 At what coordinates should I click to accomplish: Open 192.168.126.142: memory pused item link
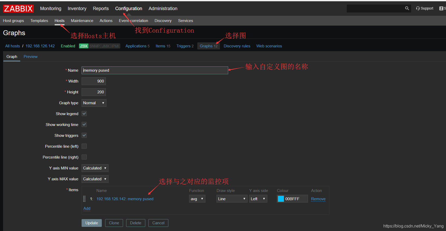pos(125,199)
